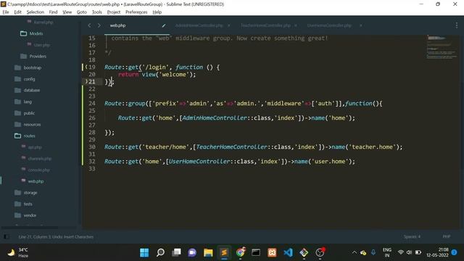Image resolution: width=464 pixels, height=261 pixels.
Task: Expand the lang folder
Action: 23,101
